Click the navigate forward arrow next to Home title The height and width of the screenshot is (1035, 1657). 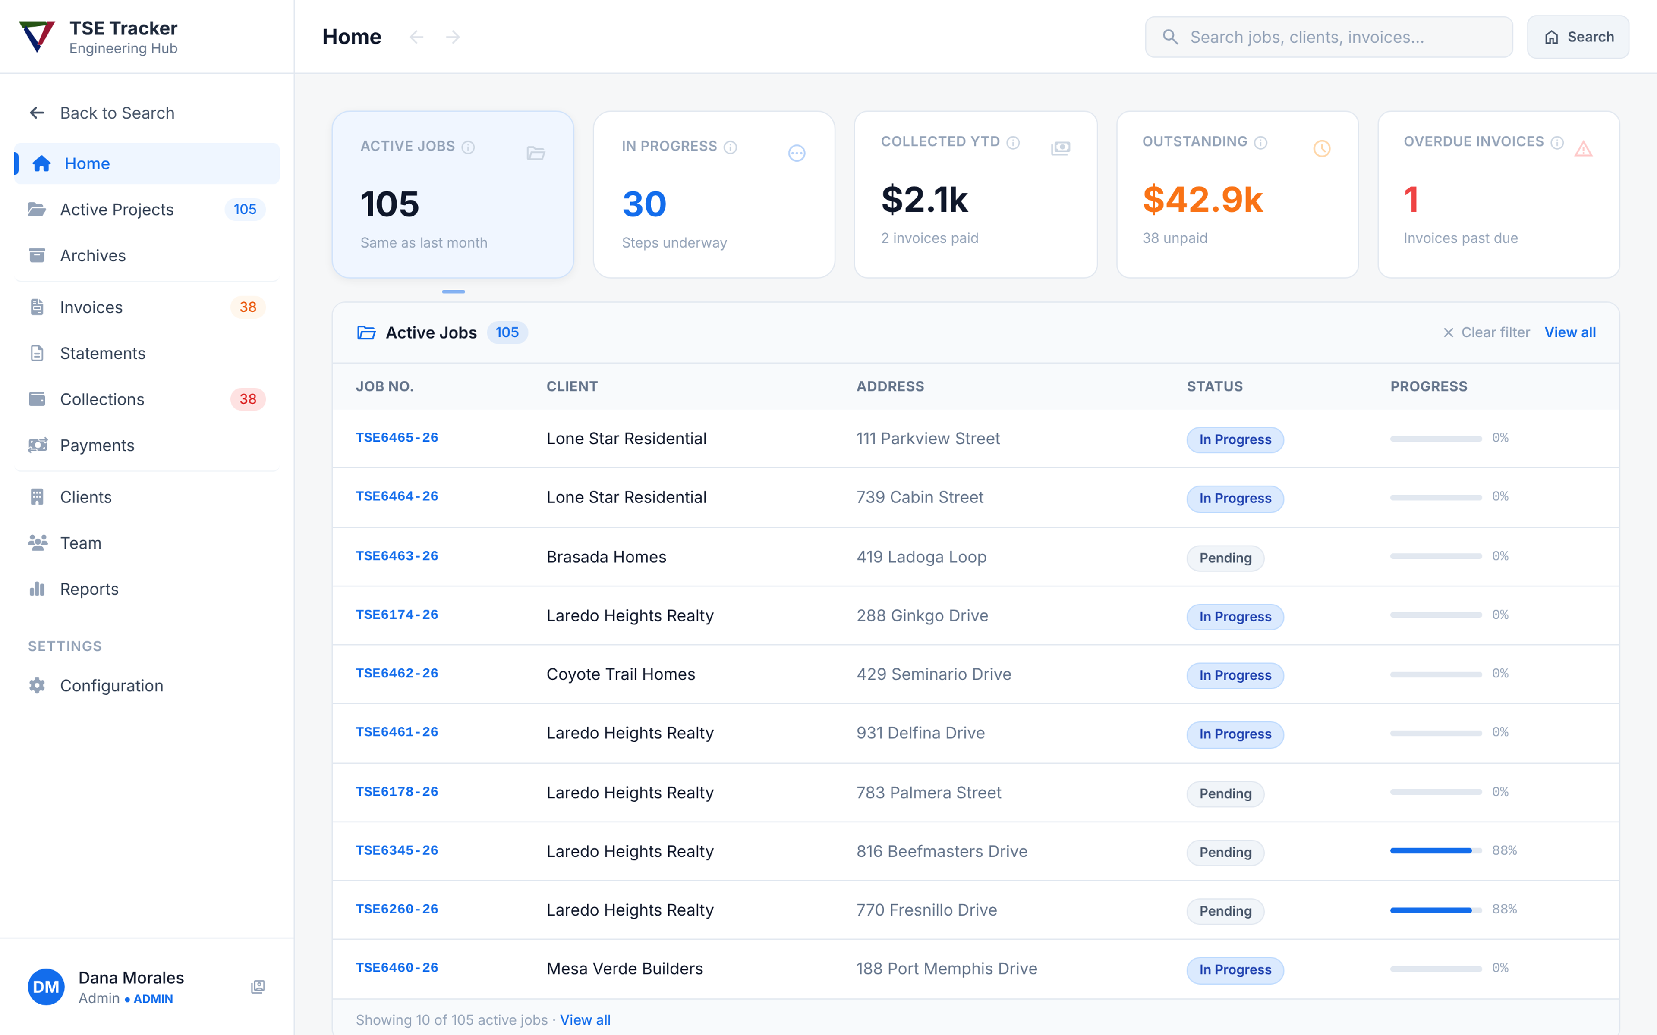point(453,37)
